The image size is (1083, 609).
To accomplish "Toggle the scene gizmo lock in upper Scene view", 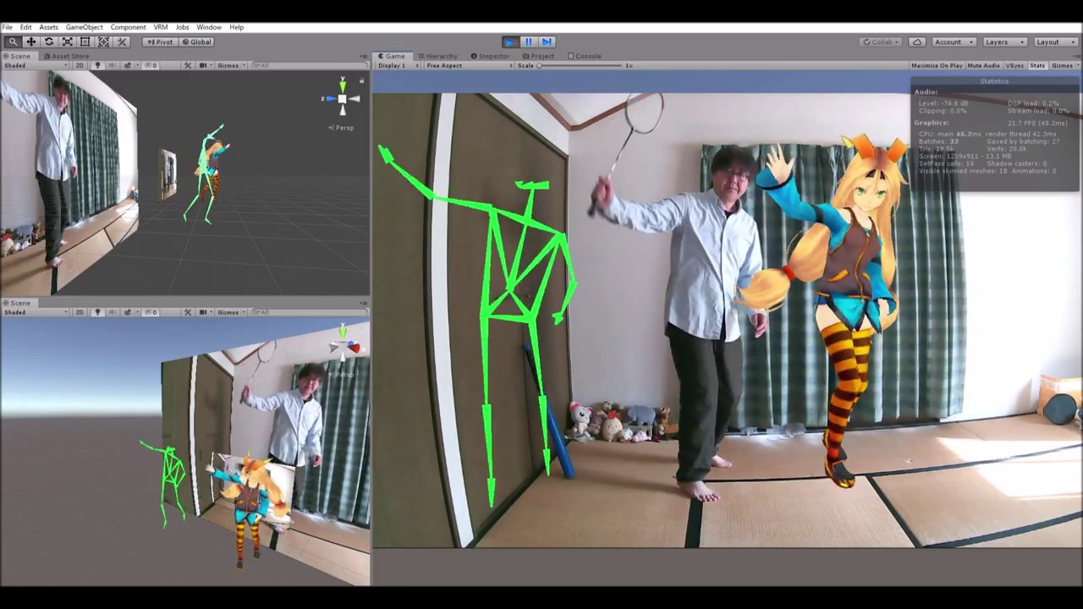I will (361, 80).
